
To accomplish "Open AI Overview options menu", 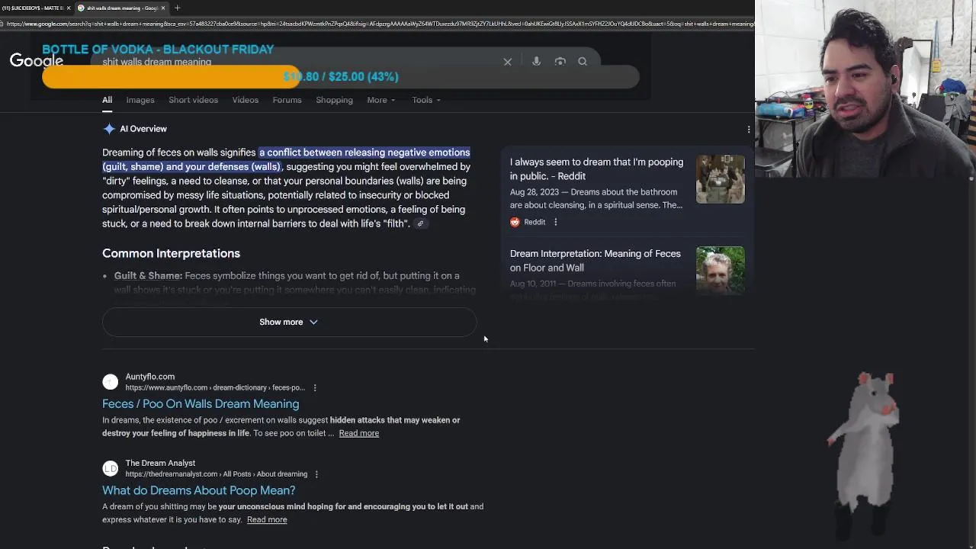I will pos(748,130).
